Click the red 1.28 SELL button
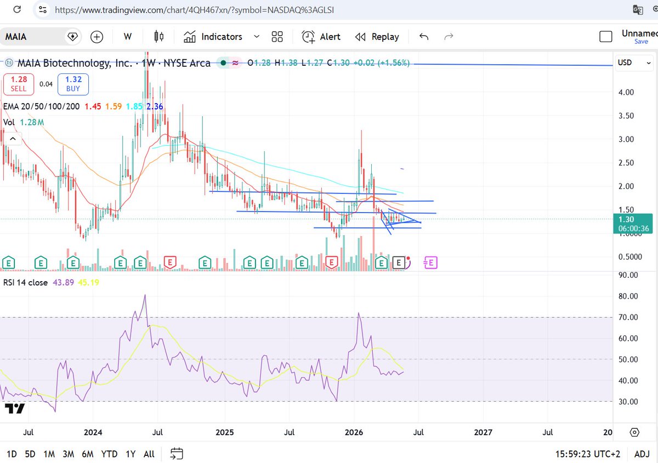Screen dimensions: 658x463 pyautogui.click(x=19, y=84)
